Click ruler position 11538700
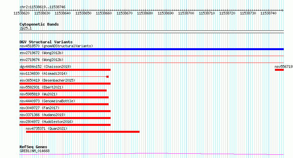 186,13
